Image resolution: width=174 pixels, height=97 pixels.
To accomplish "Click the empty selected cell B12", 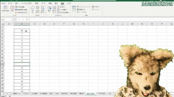I will tap(22, 64).
